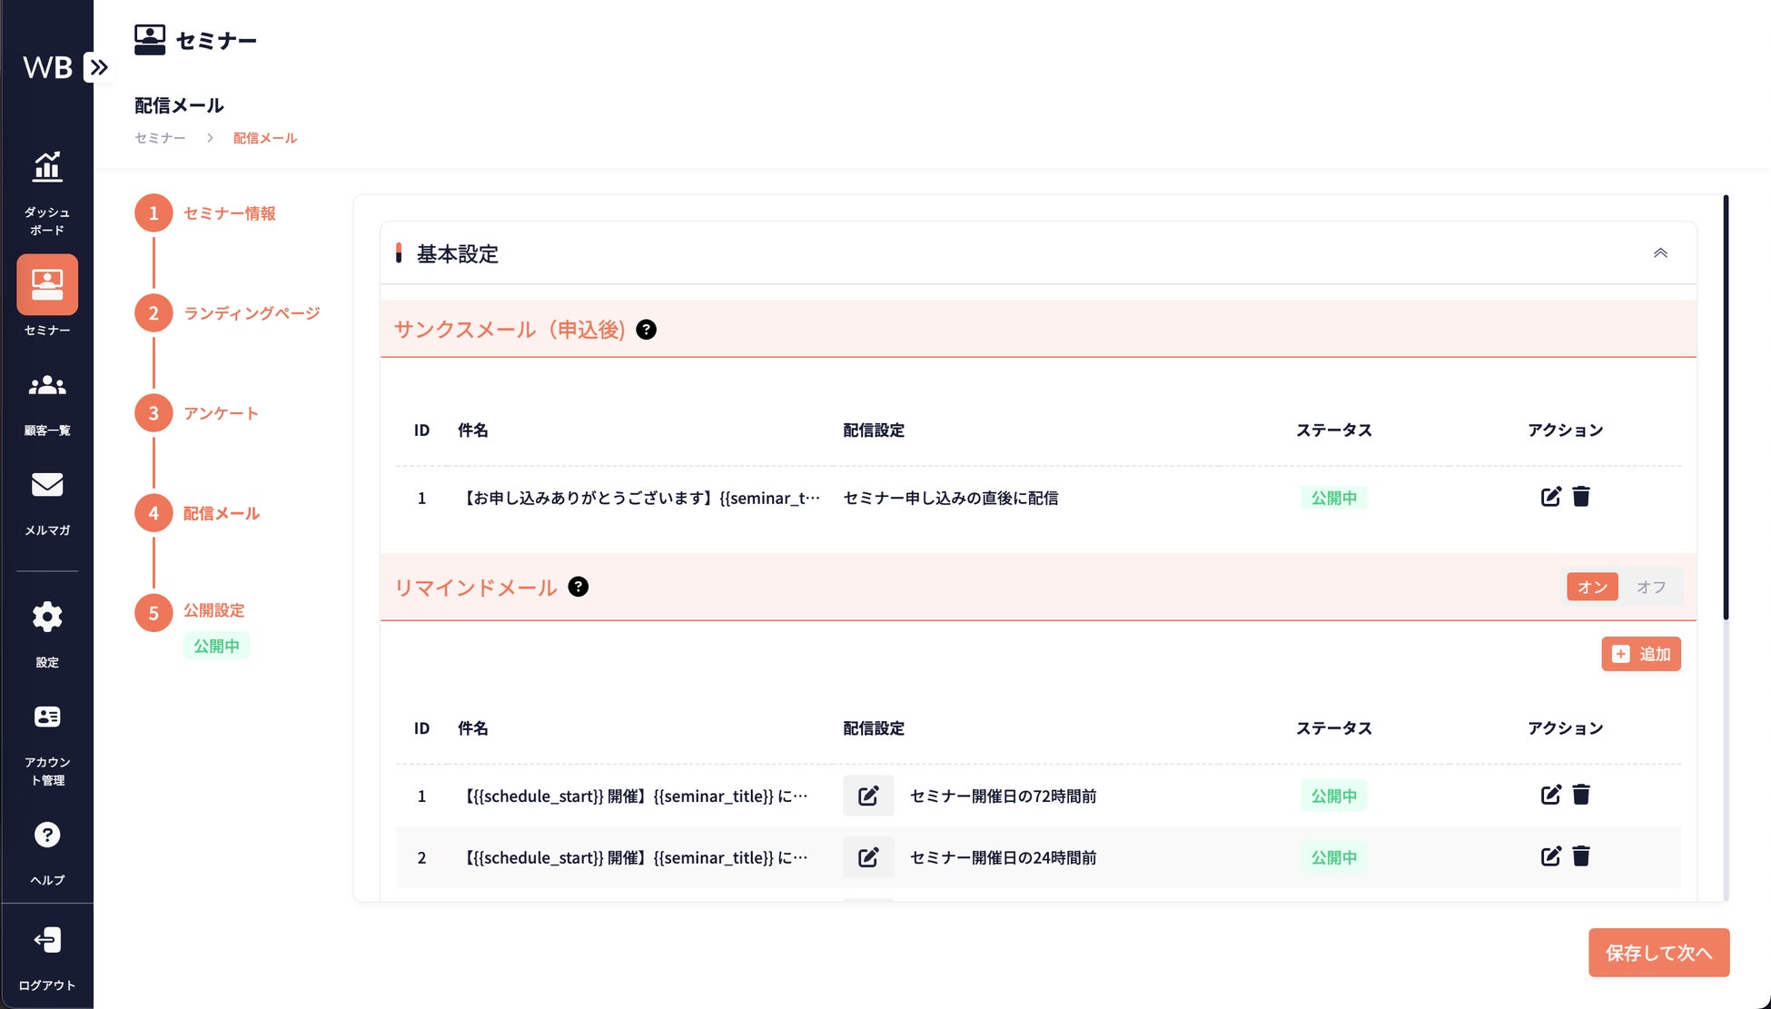Go to step 2 ランディングページ

[x=252, y=313]
